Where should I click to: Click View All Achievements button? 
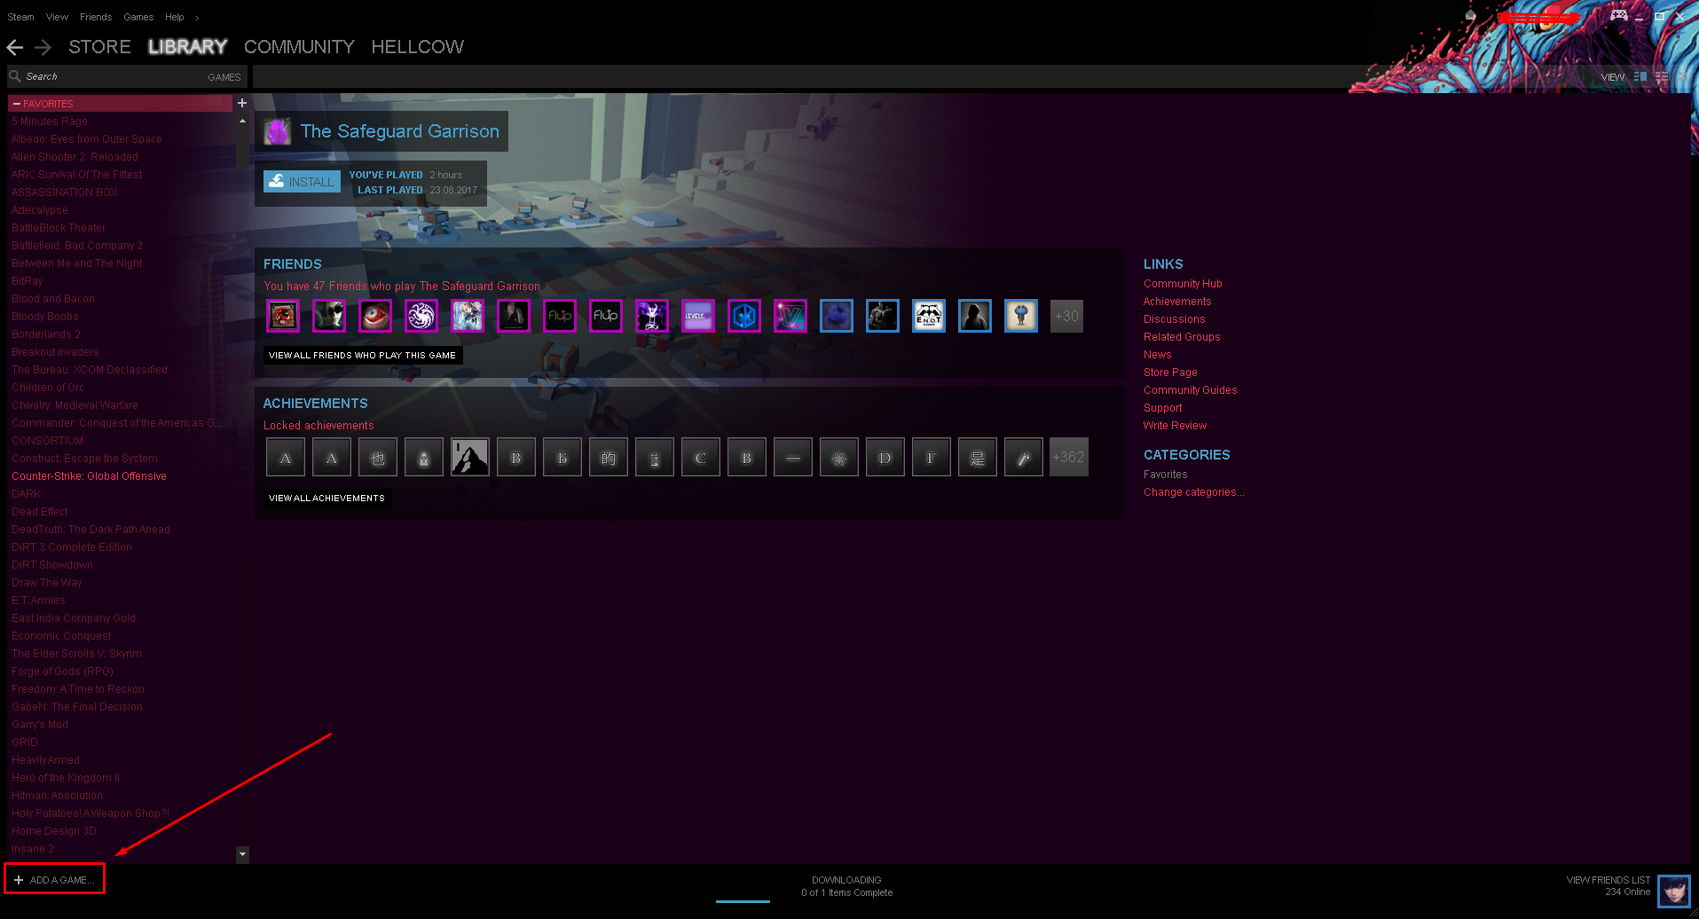(326, 499)
